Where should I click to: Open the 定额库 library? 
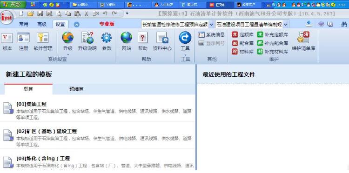(242, 35)
